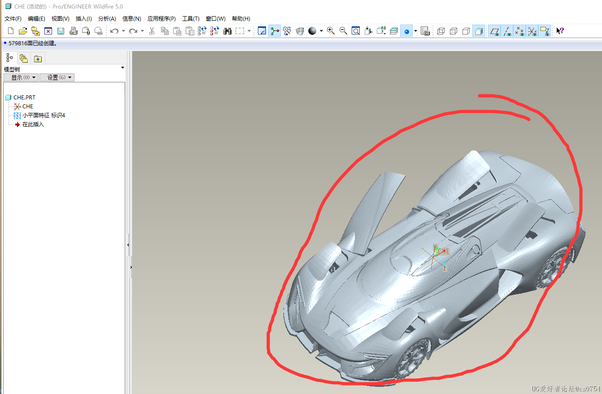Image resolution: width=602 pixels, height=394 pixels.
Task: Refit model to screen icon
Action: [x=356, y=31]
